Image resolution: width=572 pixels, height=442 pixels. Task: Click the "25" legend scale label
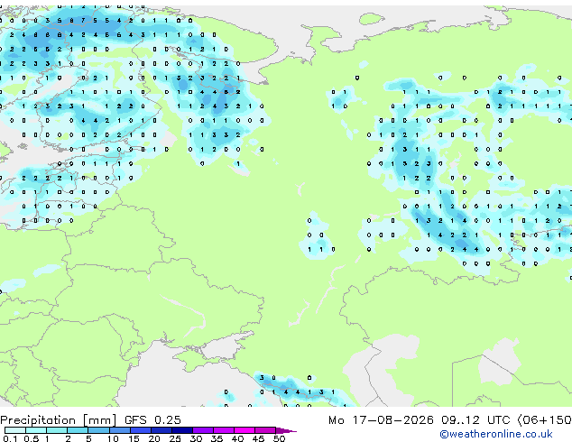tap(175, 438)
